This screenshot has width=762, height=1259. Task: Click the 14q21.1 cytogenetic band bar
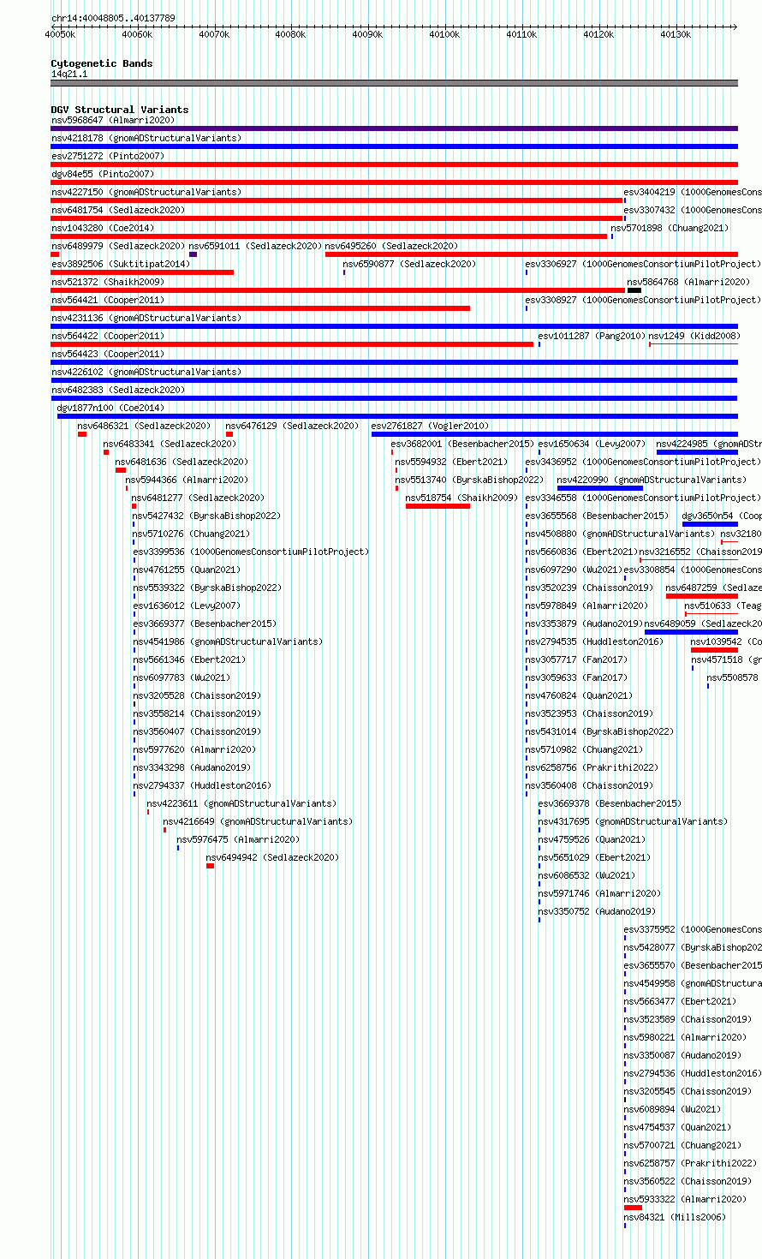pyautogui.click(x=394, y=83)
